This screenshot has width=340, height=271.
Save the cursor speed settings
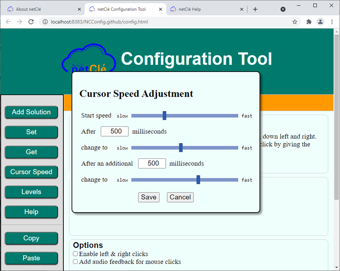click(149, 197)
